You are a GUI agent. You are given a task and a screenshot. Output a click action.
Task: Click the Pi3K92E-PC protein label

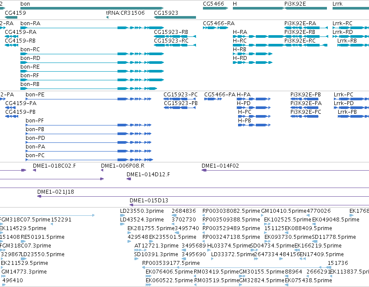[306, 112]
